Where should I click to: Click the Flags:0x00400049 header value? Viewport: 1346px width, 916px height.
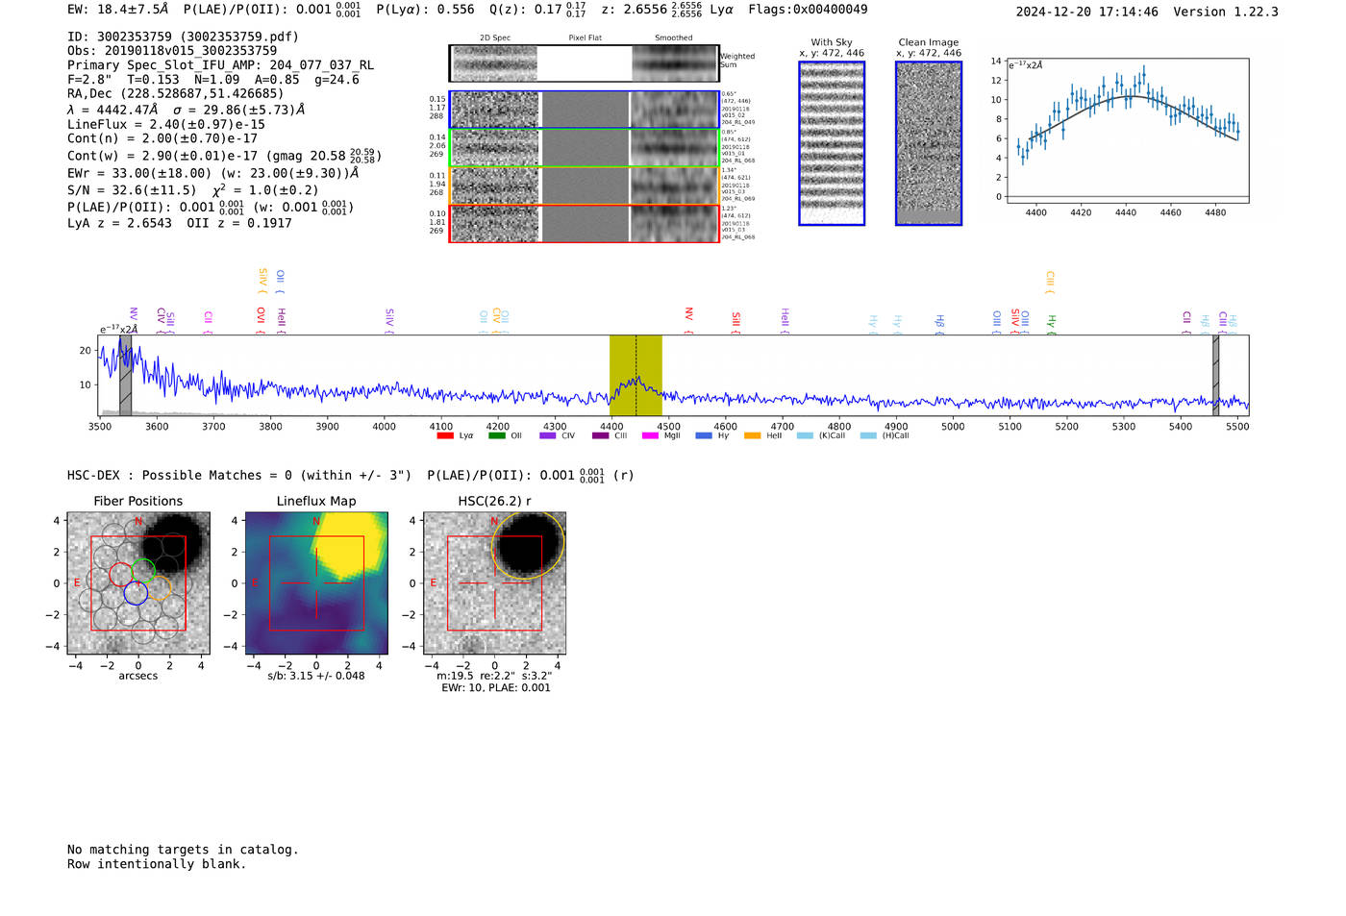pyautogui.click(x=808, y=10)
